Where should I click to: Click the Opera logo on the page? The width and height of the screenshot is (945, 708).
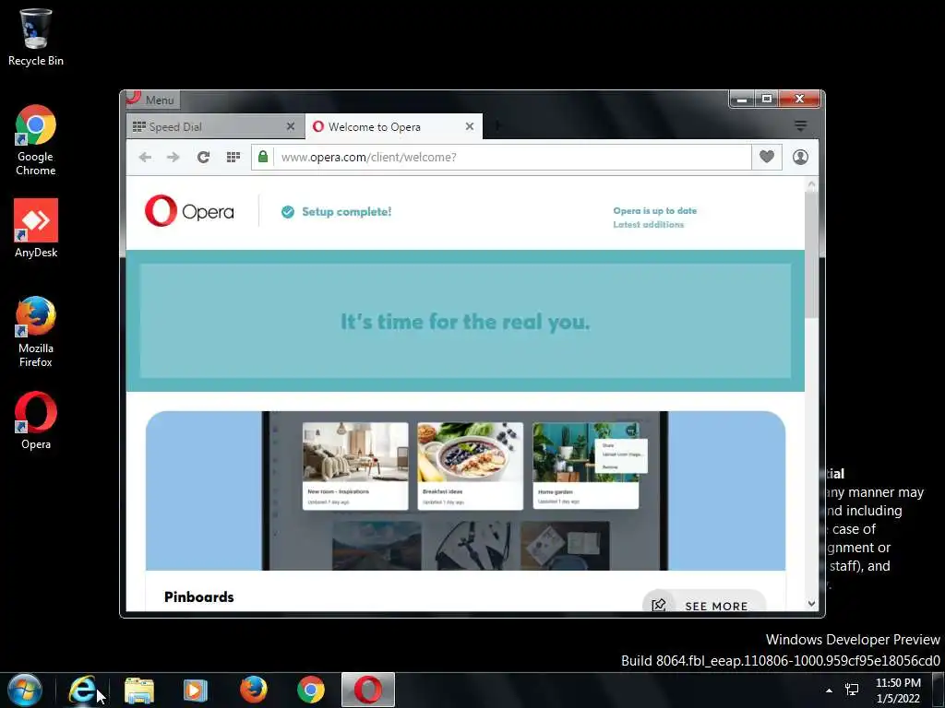(x=189, y=211)
